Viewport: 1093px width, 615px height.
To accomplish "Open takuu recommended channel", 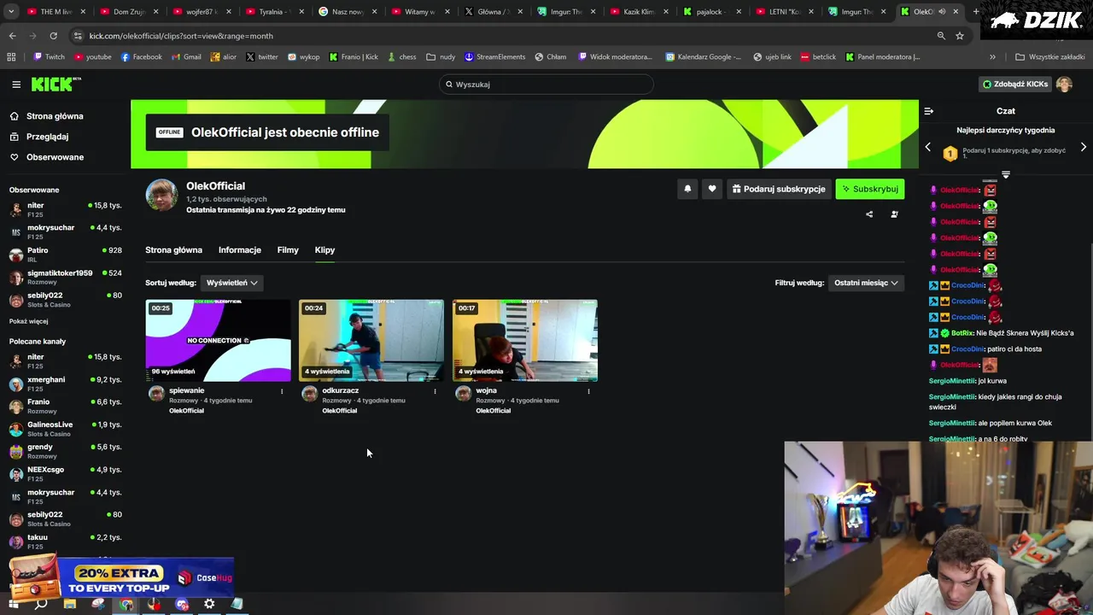I will tap(65, 542).
